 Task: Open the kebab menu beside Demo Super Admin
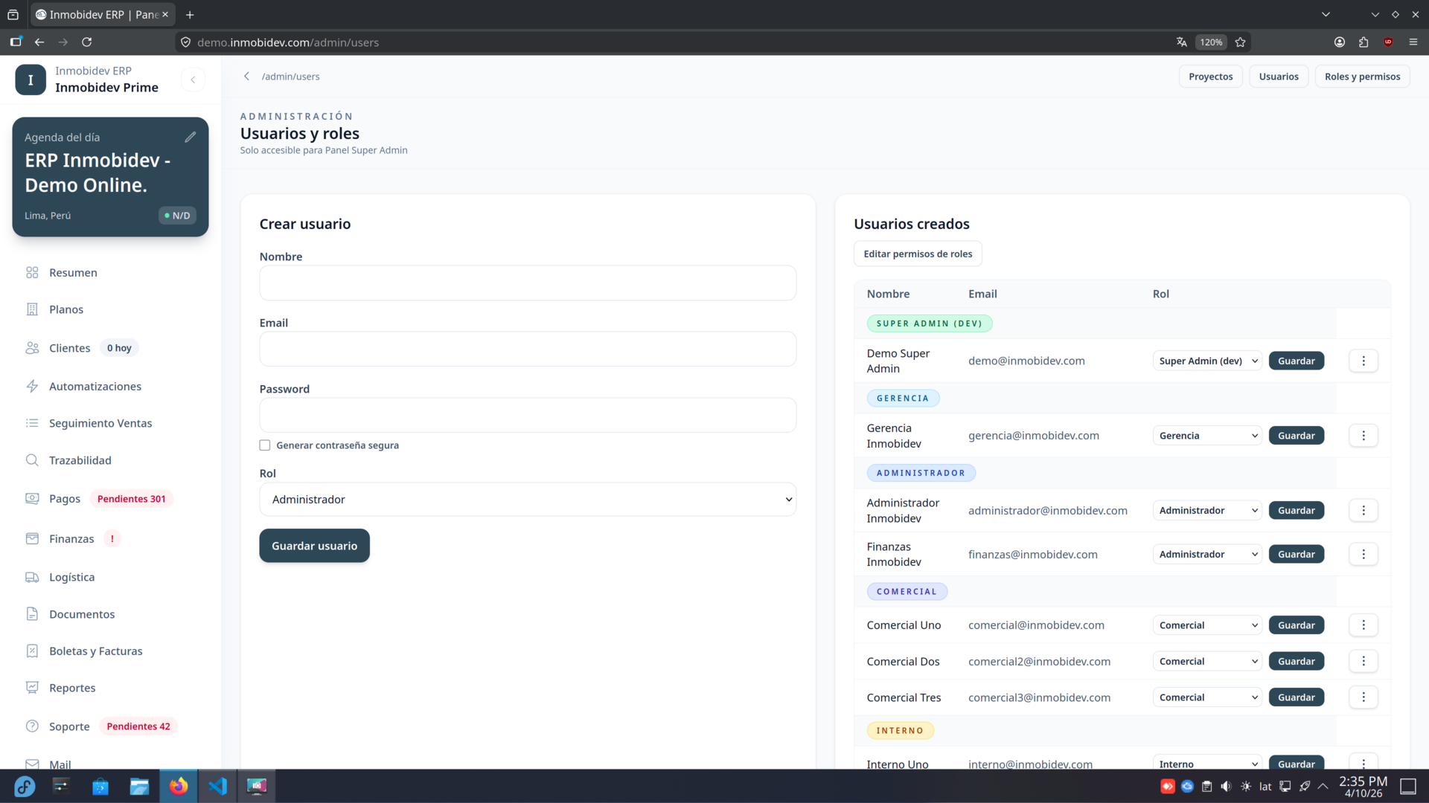pos(1364,361)
